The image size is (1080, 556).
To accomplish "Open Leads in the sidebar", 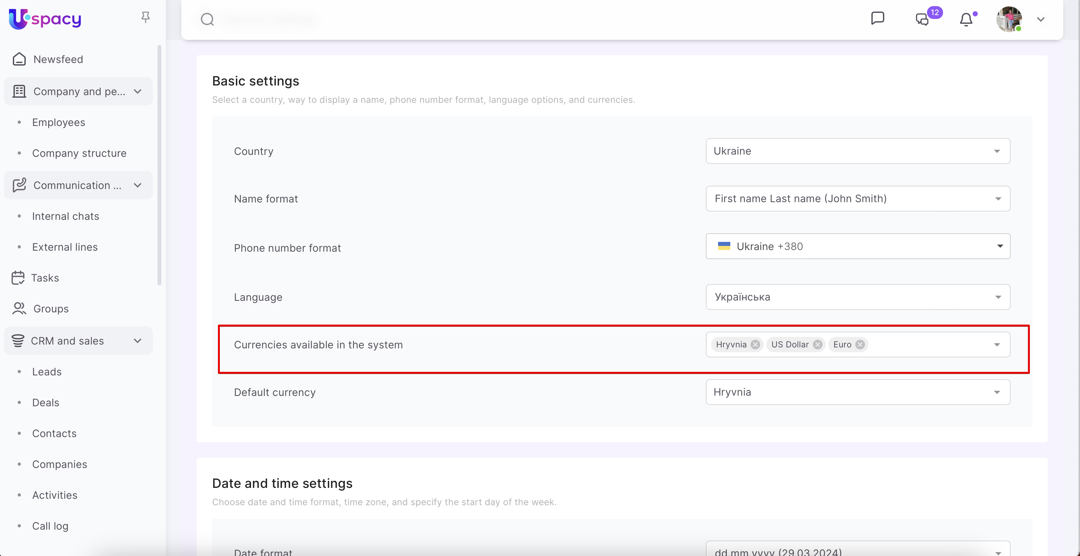I will (x=47, y=372).
